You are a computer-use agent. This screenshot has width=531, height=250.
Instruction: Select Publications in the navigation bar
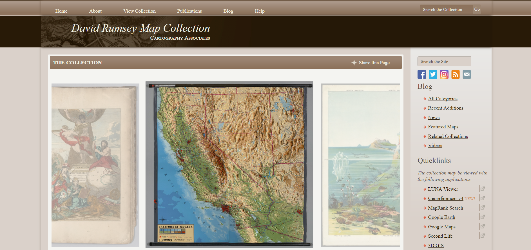(x=189, y=11)
